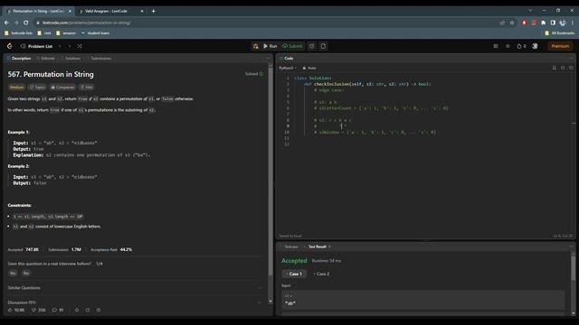Show the Companies tag
The height and width of the screenshot is (325, 579).
[62, 88]
